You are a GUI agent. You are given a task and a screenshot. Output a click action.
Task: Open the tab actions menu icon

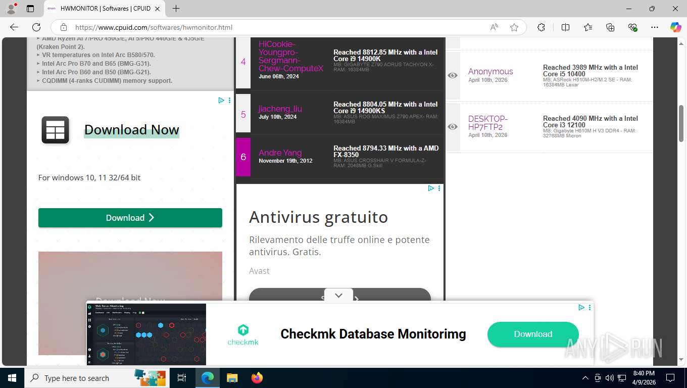[x=30, y=9]
